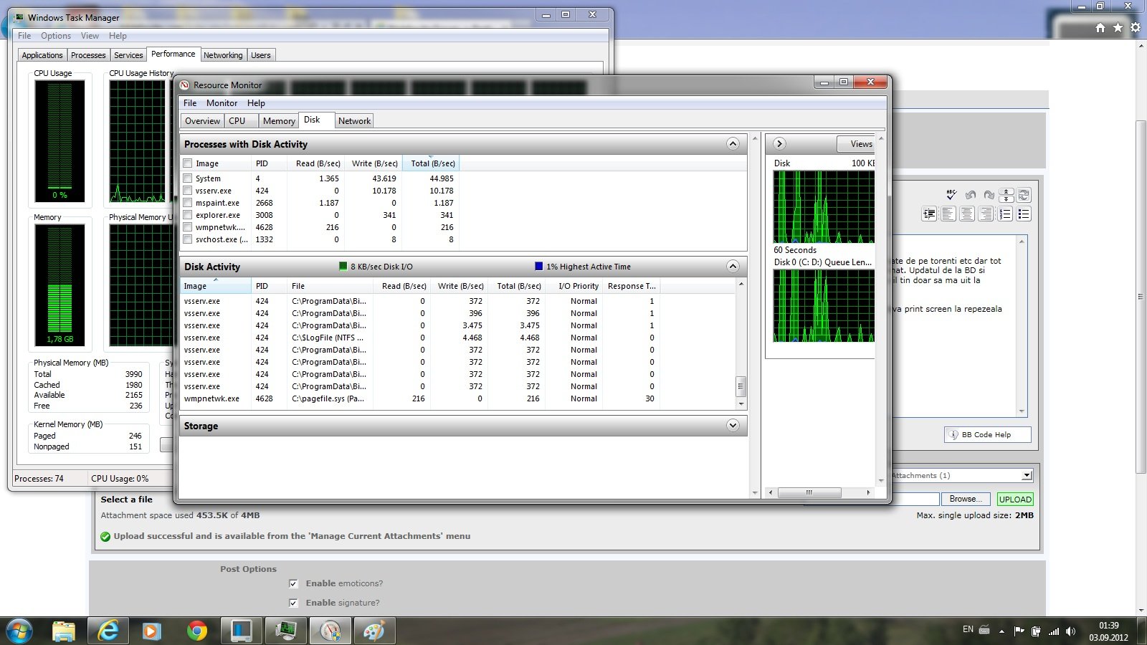Switch to Resource Monitor taskbar icon
The height and width of the screenshot is (645, 1147).
[330, 631]
